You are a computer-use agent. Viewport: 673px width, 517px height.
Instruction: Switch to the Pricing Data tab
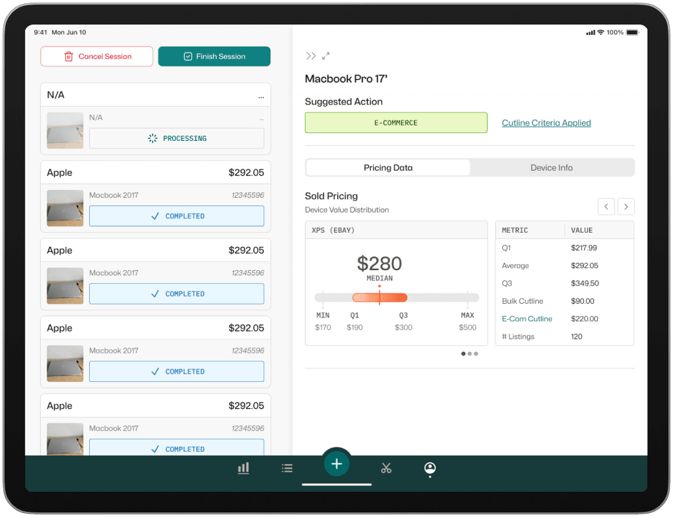tap(388, 167)
